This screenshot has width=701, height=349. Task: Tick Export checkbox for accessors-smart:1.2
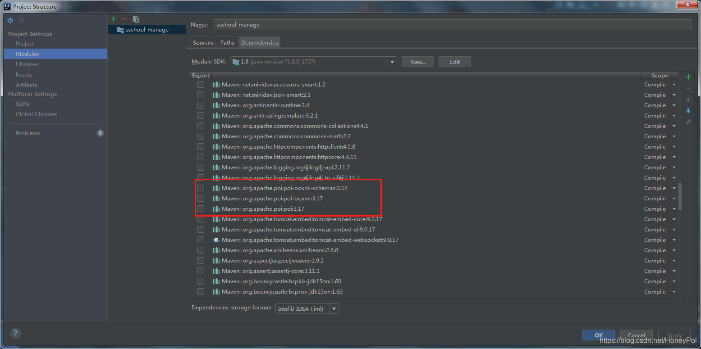(201, 85)
